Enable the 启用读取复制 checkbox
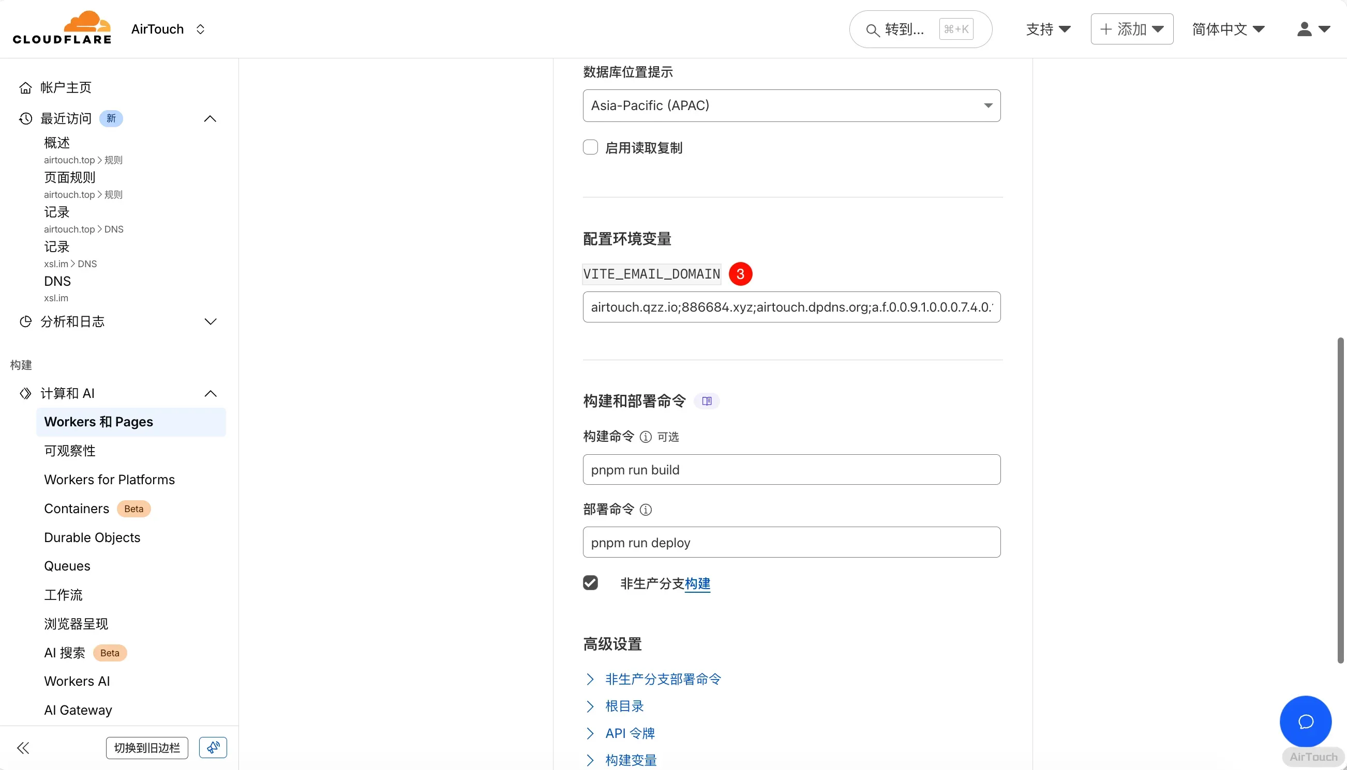This screenshot has height=770, width=1347. click(590, 147)
